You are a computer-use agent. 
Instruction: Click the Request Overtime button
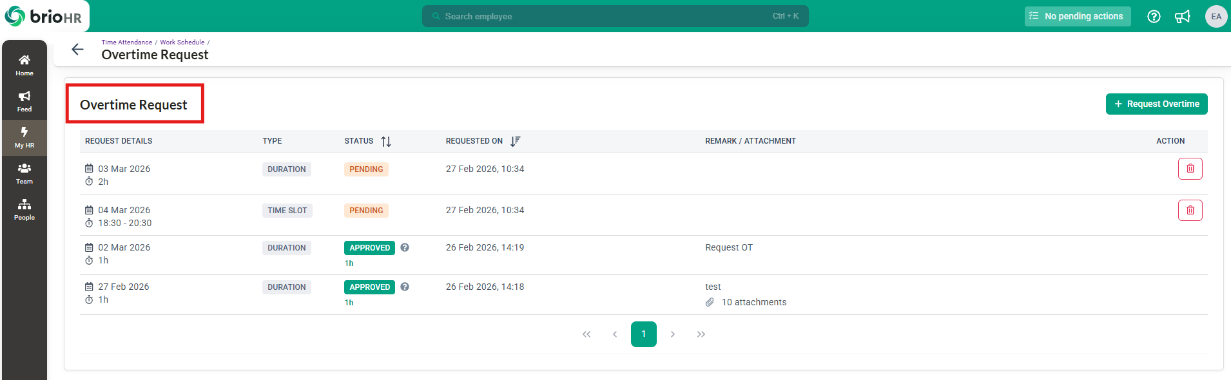1156,104
